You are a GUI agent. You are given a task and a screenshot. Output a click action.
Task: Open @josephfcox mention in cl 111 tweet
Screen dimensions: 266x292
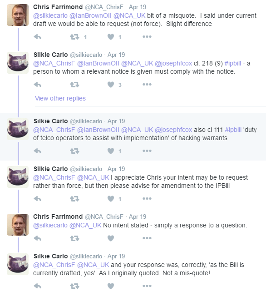click(173, 130)
